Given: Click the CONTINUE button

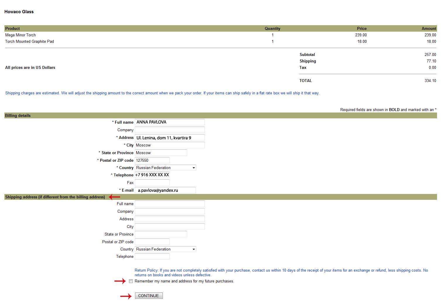Looking at the screenshot, I should click(x=149, y=296).
